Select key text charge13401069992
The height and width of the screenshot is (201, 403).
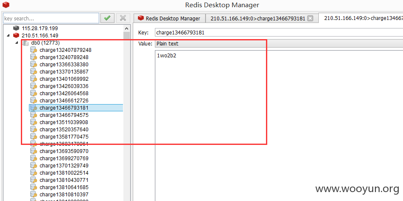point(64,79)
